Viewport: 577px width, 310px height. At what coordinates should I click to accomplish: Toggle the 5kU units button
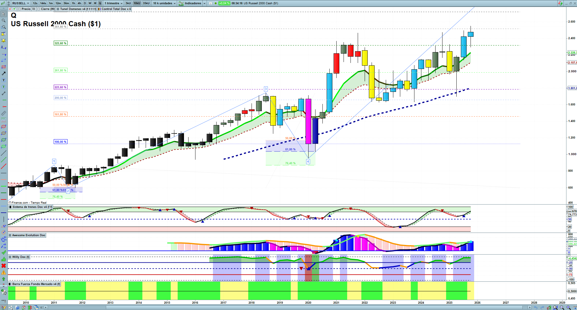128,3
